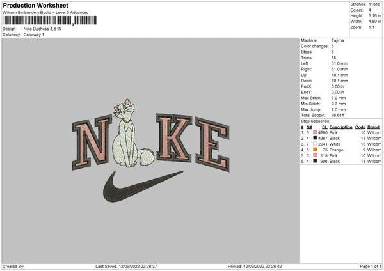
Task: Click the 'Trims:' label
Action: point(307,58)
